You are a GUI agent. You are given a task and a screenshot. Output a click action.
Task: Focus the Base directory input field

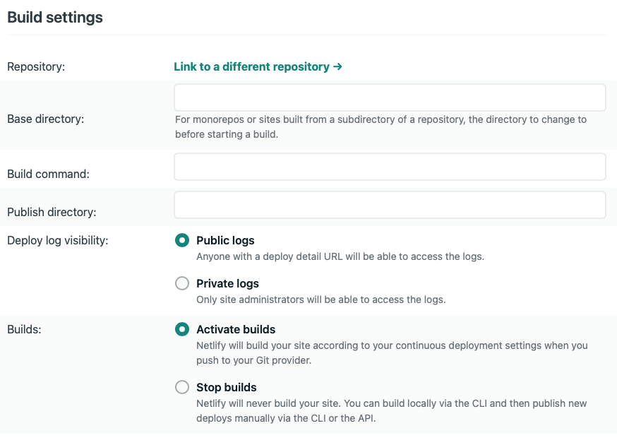[390, 97]
